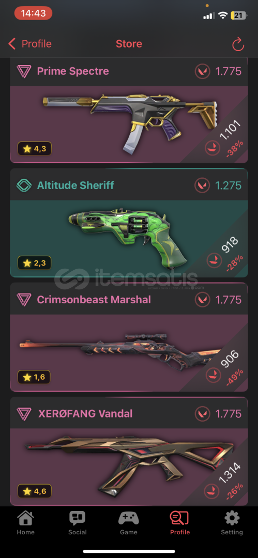Tap the refresh store icon
The width and height of the screenshot is (258, 558).
[x=238, y=44]
